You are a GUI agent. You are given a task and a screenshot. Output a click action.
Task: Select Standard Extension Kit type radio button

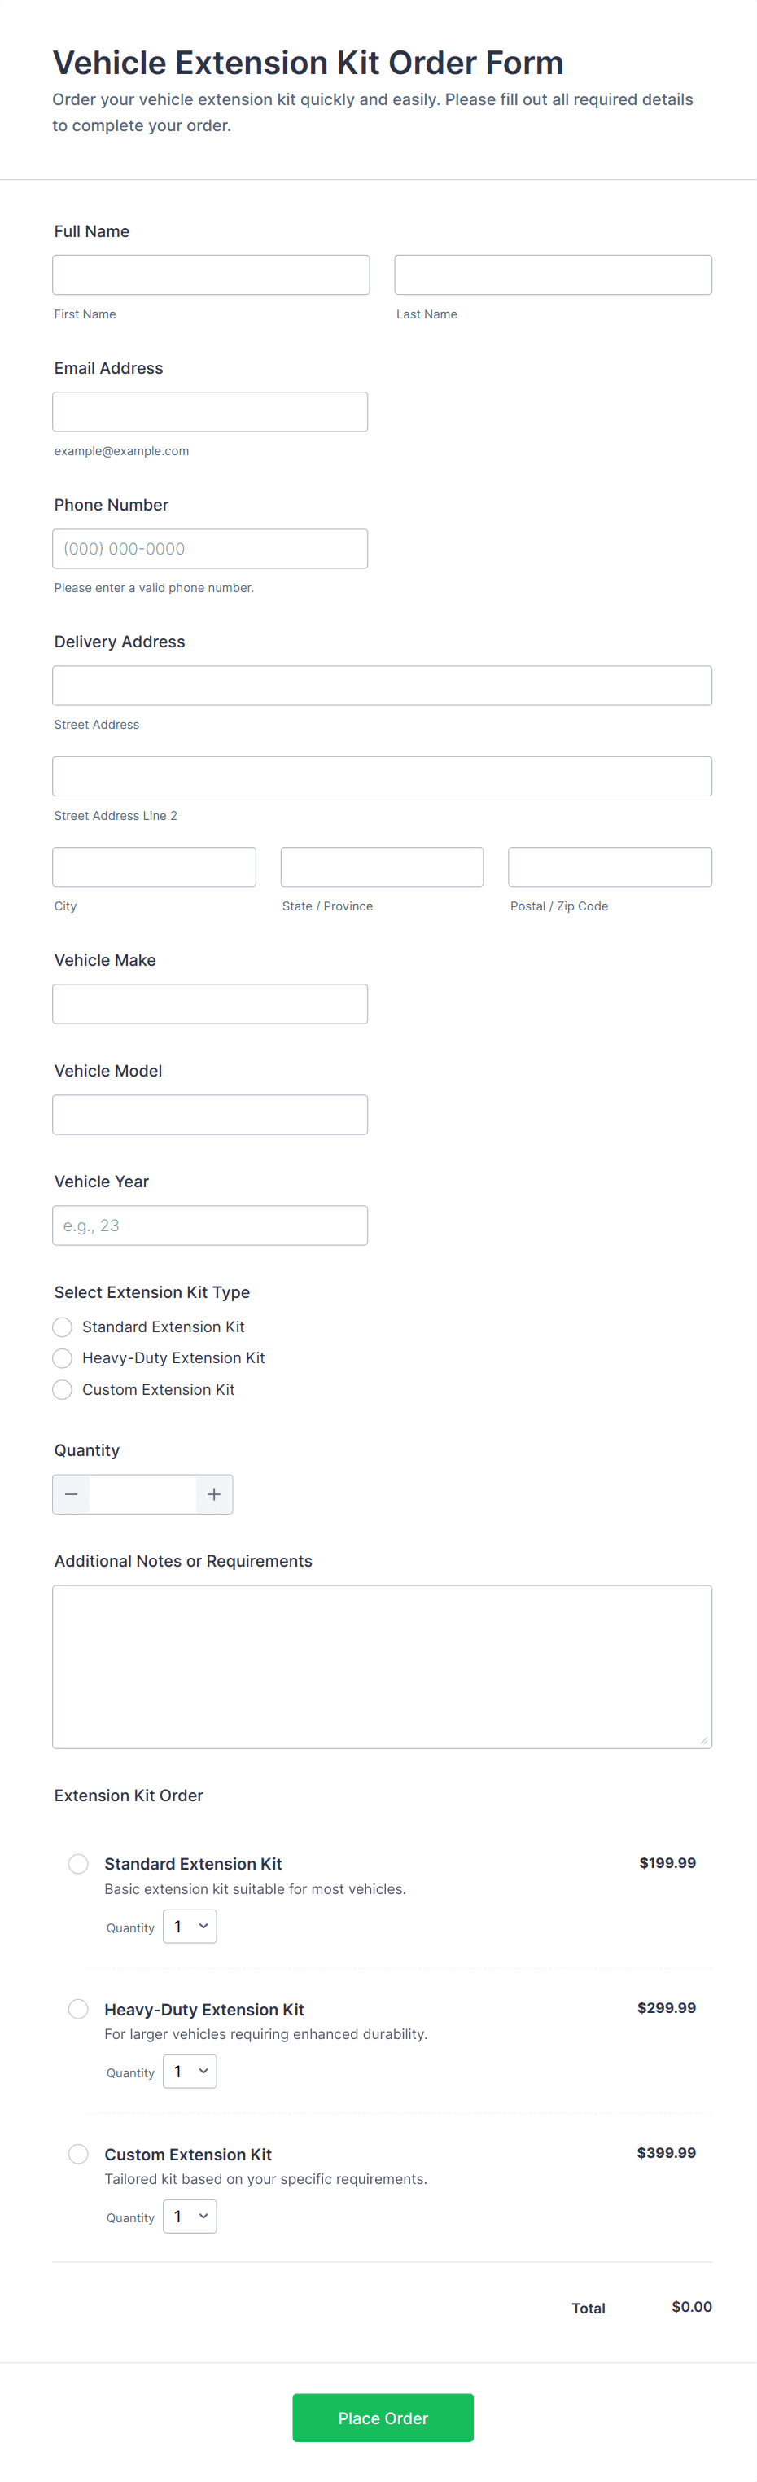point(63,1327)
